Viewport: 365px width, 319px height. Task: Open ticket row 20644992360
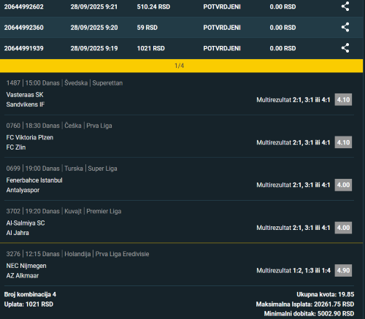point(182,28)
